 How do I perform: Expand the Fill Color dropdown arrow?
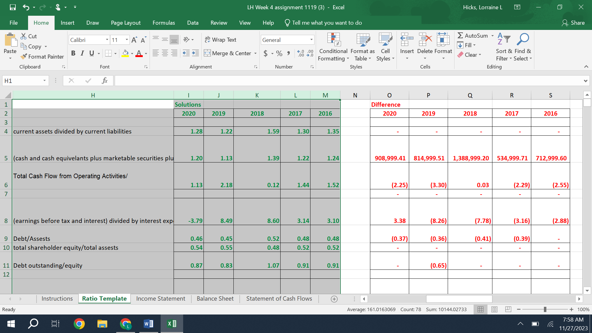[x=132, y=53]
